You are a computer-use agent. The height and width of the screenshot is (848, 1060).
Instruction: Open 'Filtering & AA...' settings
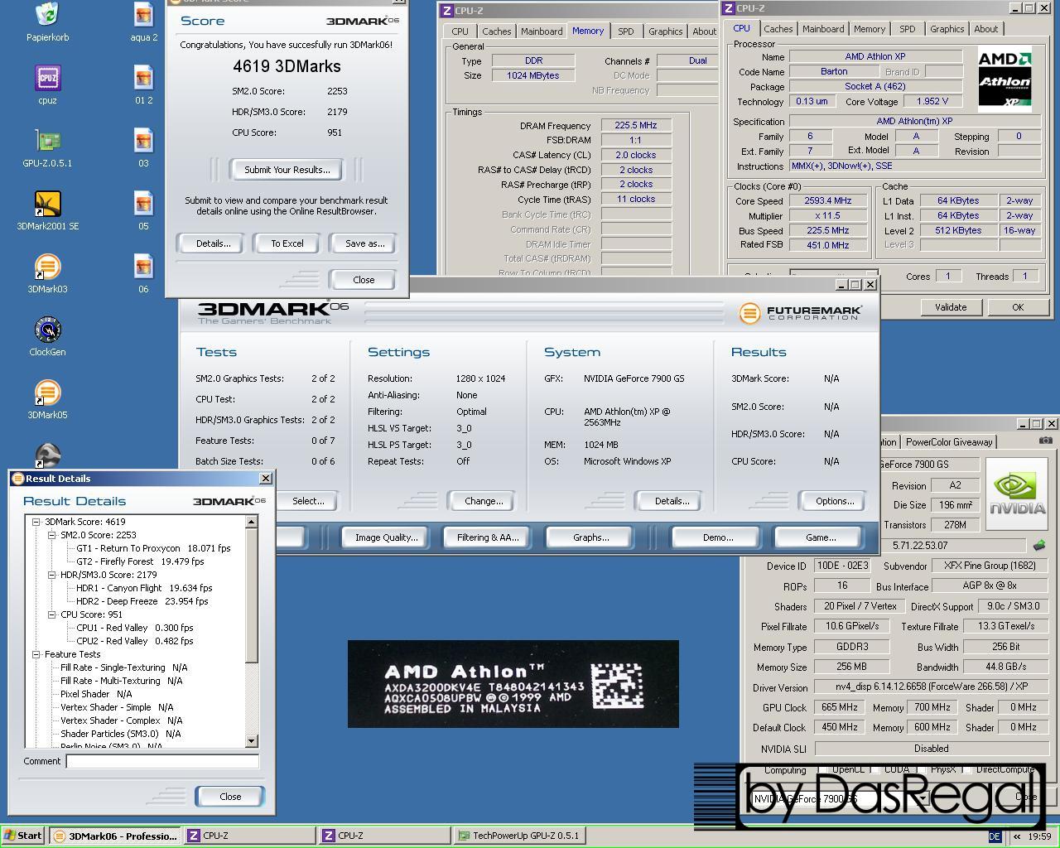coord(488,537)
